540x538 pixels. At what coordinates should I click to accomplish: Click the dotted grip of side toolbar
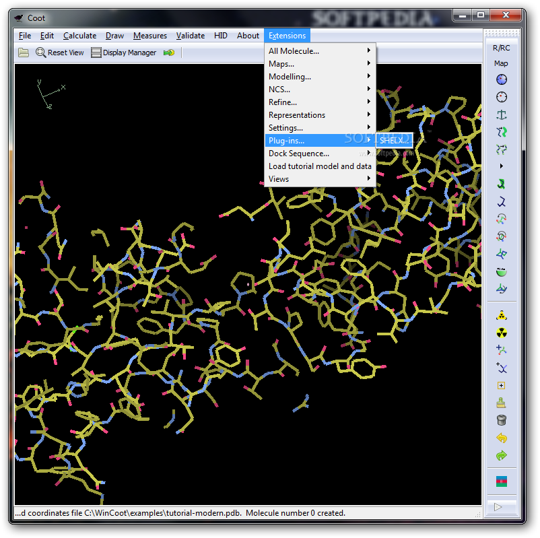point(502,33)
